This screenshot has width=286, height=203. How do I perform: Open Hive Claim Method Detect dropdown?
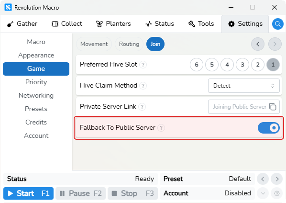pos(244,86)
